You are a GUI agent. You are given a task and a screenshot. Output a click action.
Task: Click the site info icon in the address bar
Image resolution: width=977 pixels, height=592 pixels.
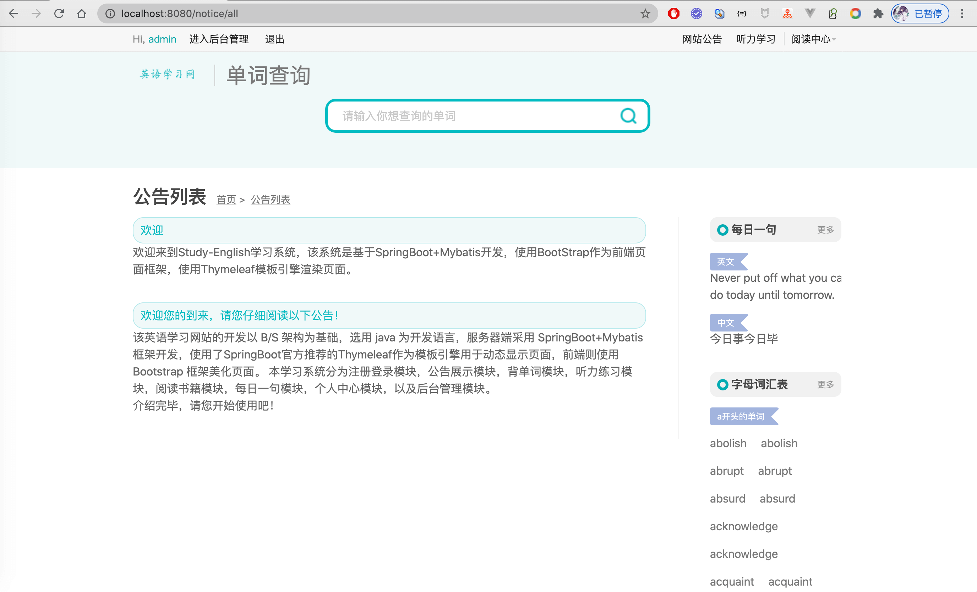click(x=110, y=13)
